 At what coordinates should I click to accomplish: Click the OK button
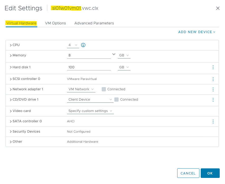210,173
